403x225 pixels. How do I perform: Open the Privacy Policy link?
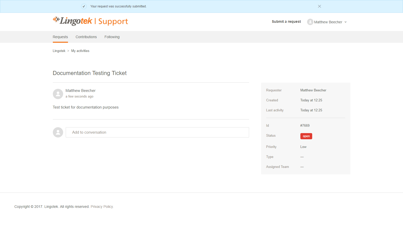102,207
